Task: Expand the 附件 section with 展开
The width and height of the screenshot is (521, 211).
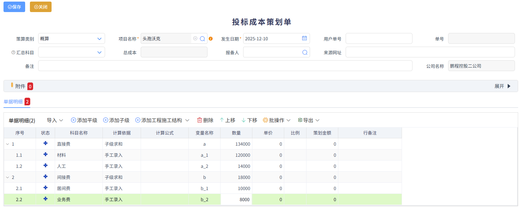Action: [502, 86]
